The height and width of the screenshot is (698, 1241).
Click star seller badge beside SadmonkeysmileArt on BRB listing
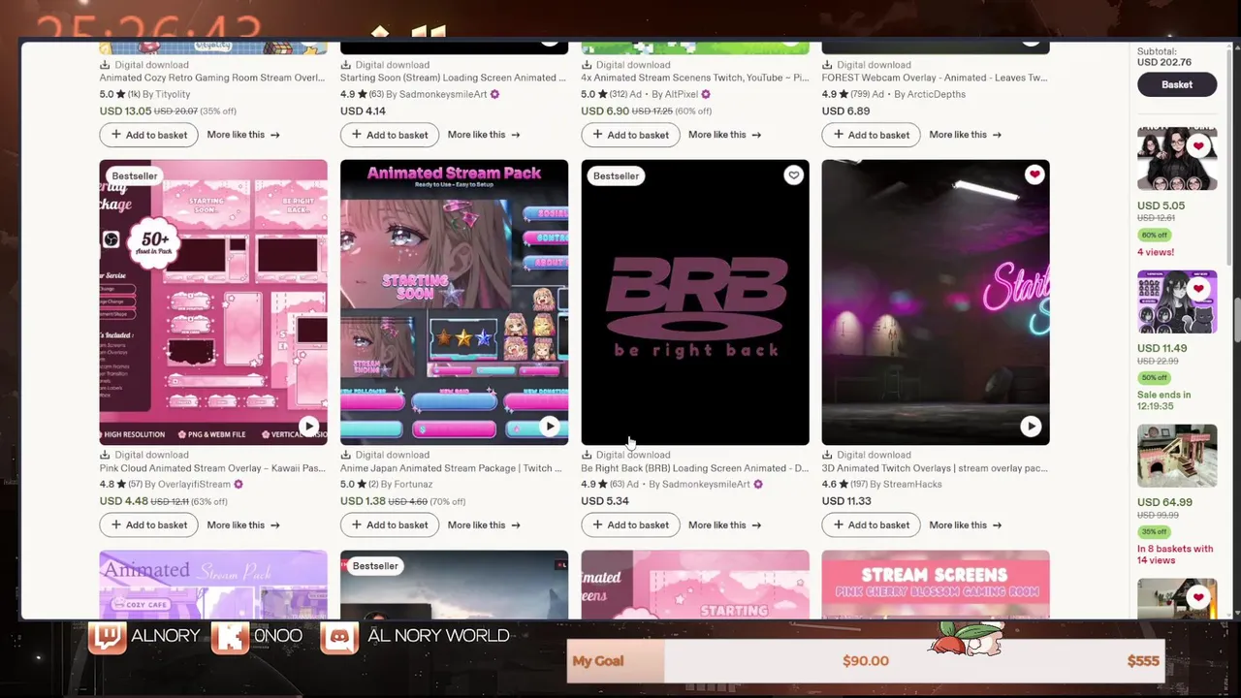point(758,485)
